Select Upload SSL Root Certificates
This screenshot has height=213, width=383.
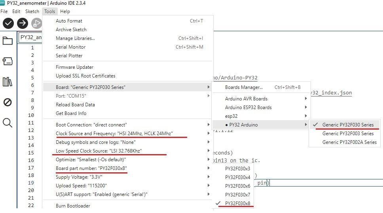click(128, 76)
